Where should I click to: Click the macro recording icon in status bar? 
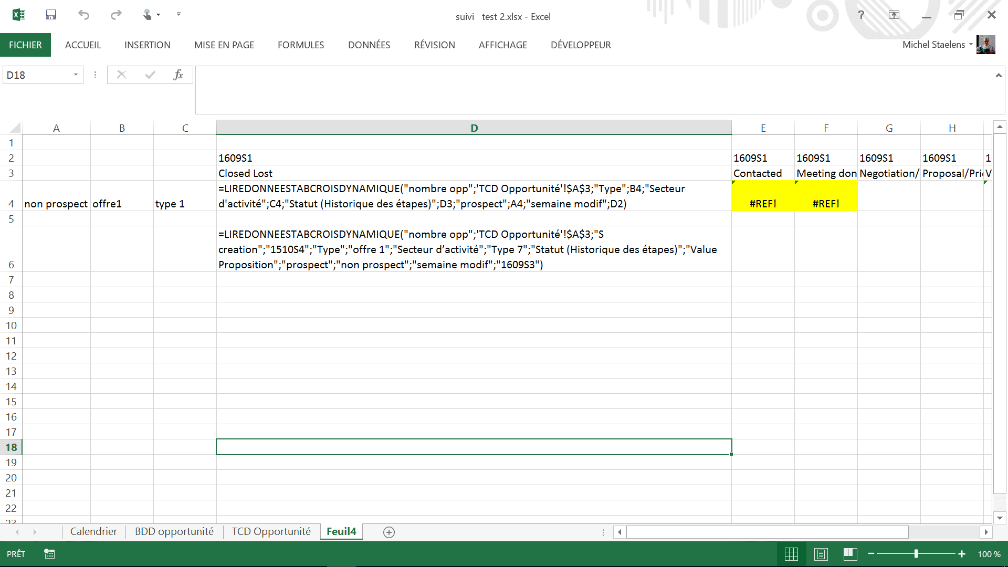pyautogui.click(x=49, y=554)
